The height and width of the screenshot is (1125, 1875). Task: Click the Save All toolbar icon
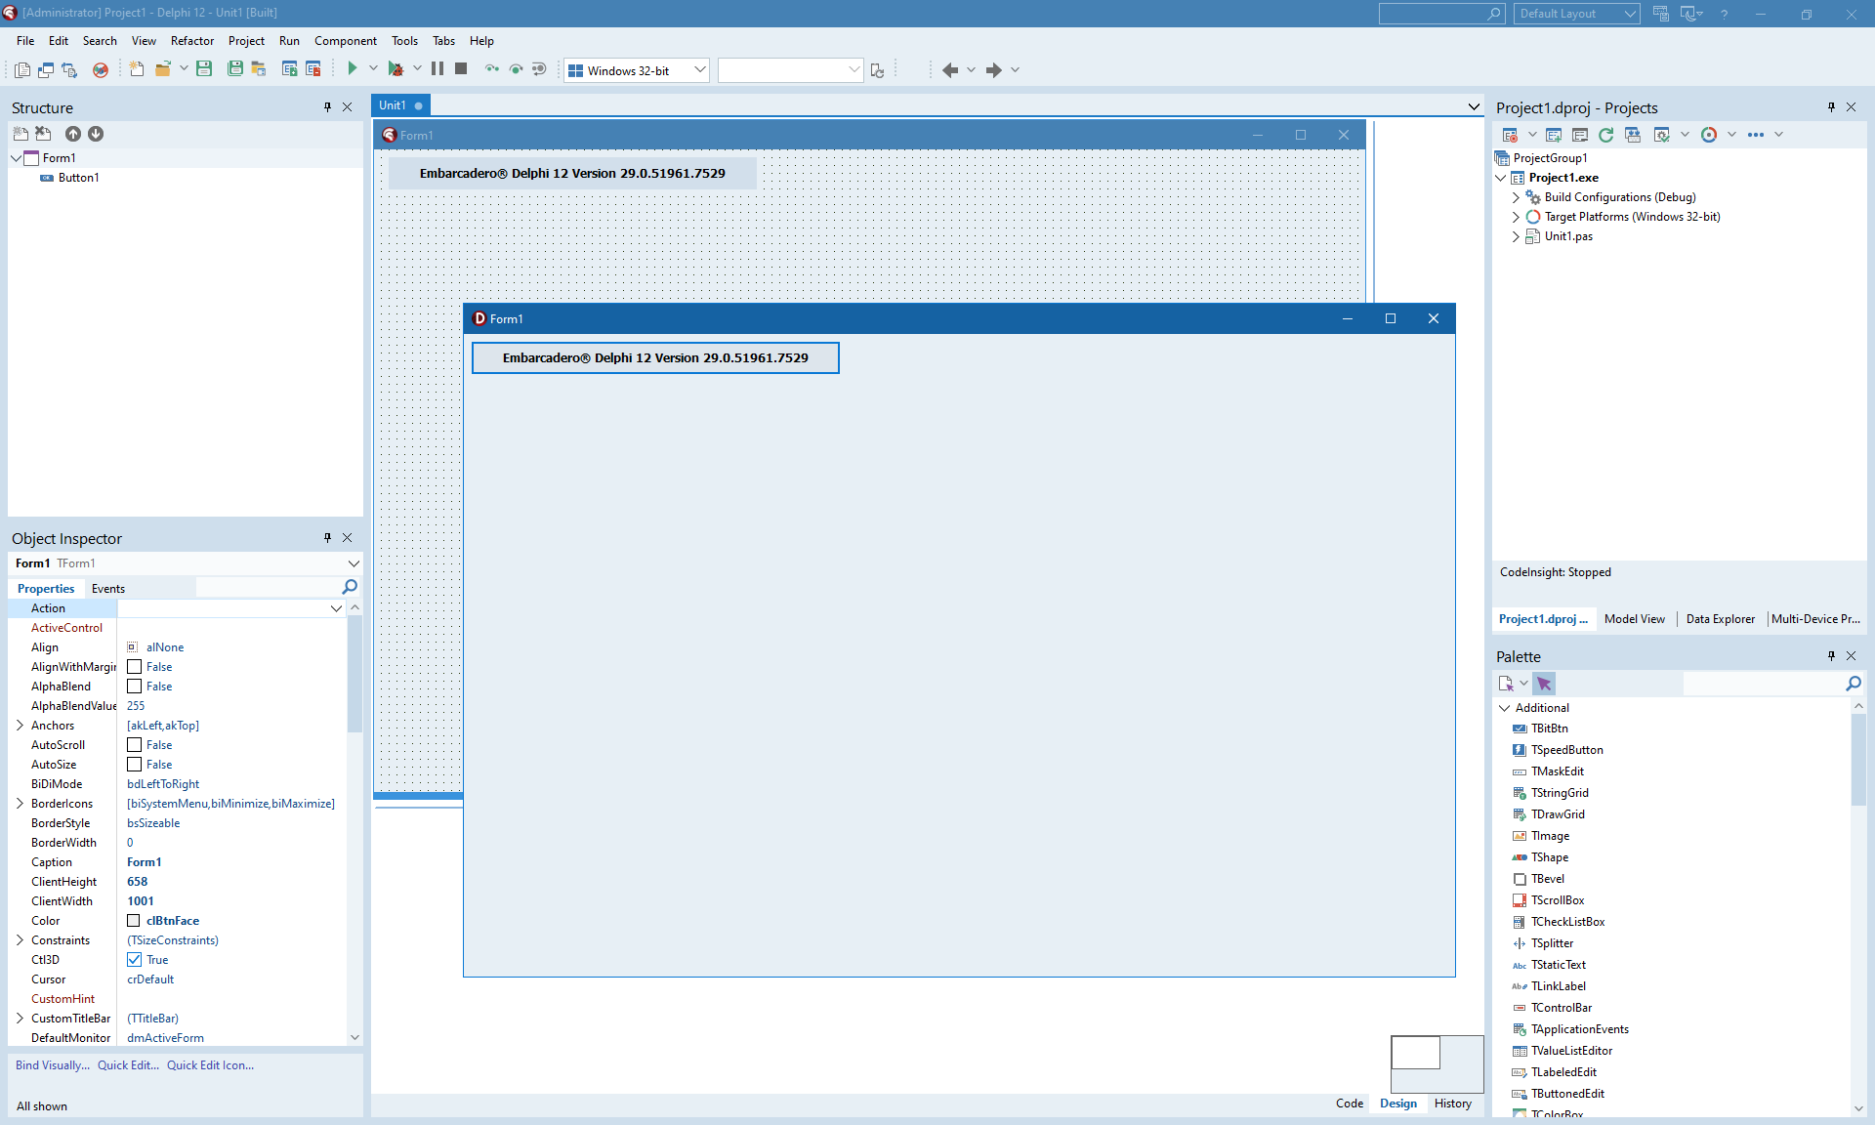click(x=235, y=68)
